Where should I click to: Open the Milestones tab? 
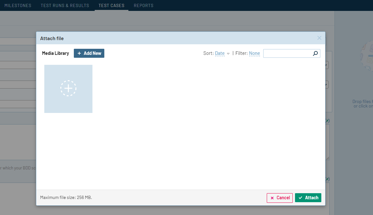(x=18, y=5)
